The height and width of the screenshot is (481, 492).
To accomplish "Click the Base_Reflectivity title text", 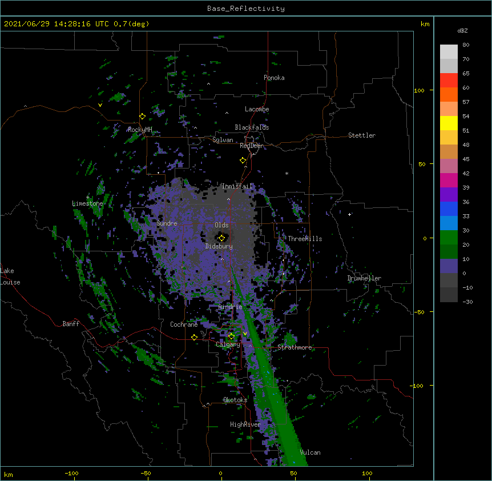I will pos(246,9).
